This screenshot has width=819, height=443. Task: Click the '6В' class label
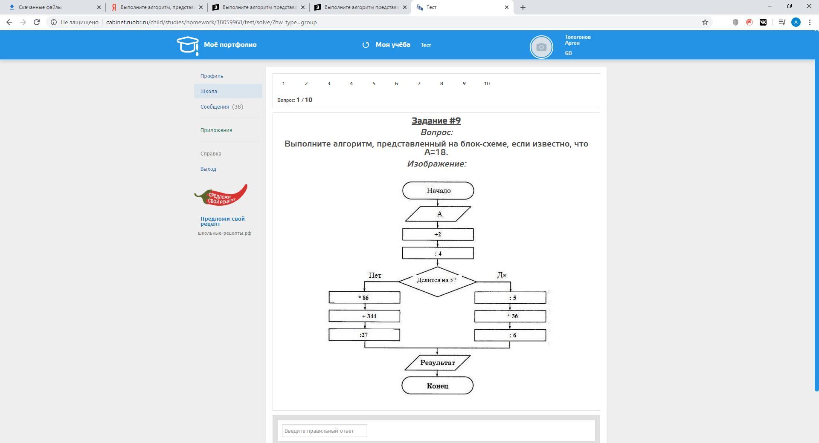[x=568, y=53]
